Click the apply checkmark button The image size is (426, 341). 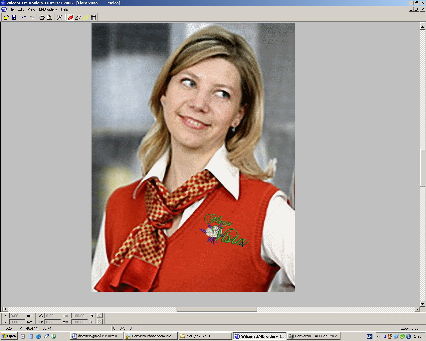[x=100, y=315]
